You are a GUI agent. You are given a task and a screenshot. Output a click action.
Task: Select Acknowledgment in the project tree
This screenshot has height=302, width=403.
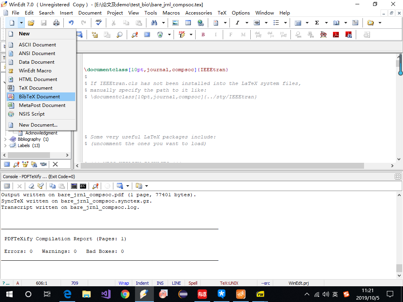pos(41,133)
